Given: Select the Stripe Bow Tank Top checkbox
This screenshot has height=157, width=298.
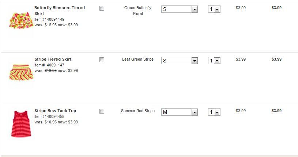Looking at the screenshot, I should click(102, 111).
